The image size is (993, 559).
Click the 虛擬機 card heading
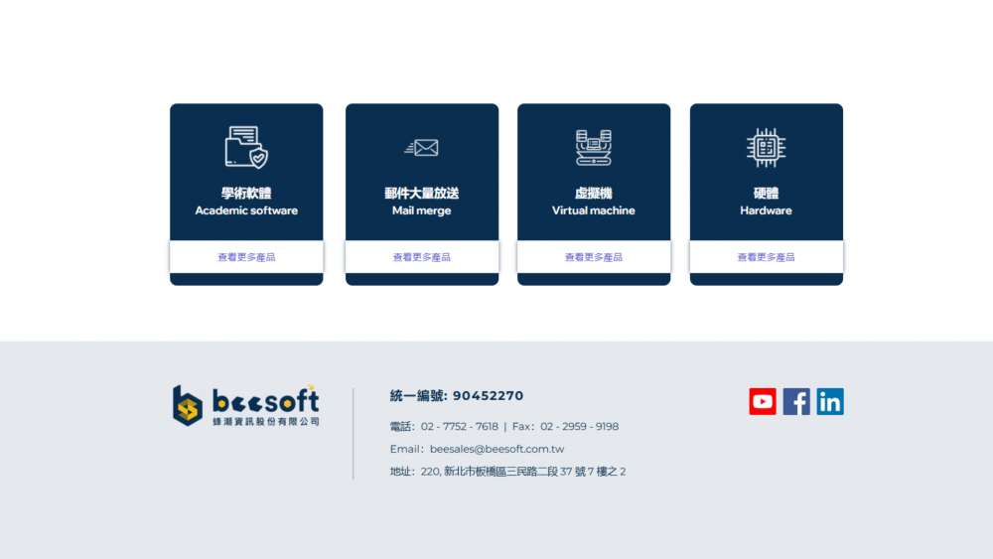pyautogui.click(x=594, y=194)
